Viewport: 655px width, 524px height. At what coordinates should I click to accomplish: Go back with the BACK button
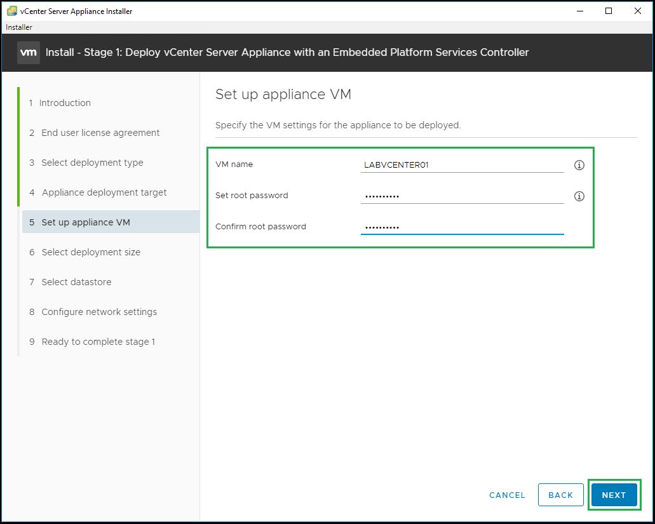pos(560,495)
